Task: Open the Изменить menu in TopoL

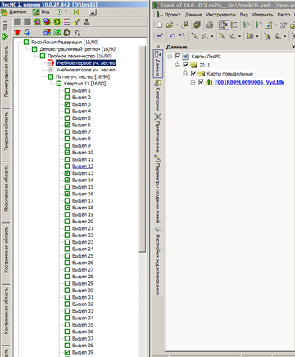Action: coord(262,15)
